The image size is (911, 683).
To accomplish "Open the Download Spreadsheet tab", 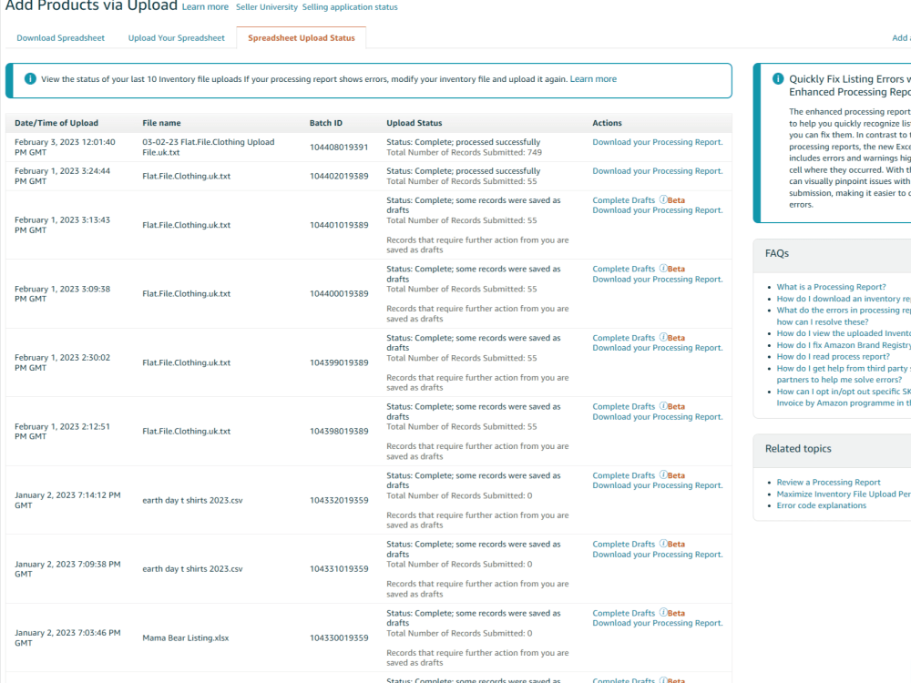I will 60,37.
